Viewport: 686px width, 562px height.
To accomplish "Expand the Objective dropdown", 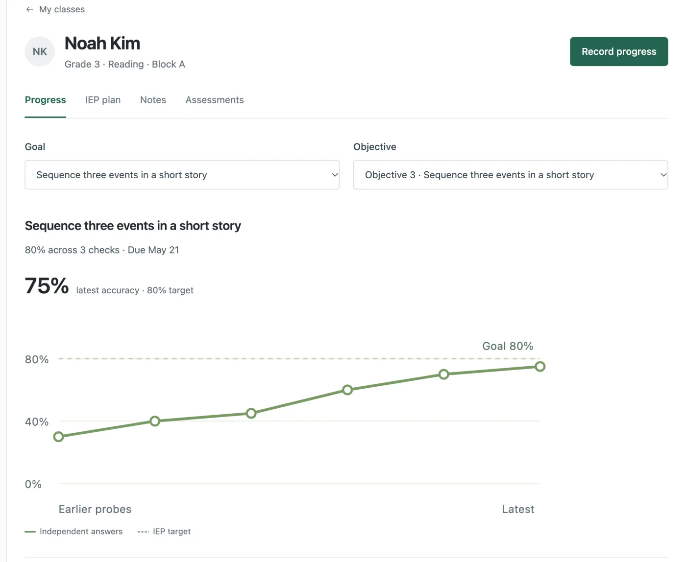I will pyautogui.click(x=511, y=175).
